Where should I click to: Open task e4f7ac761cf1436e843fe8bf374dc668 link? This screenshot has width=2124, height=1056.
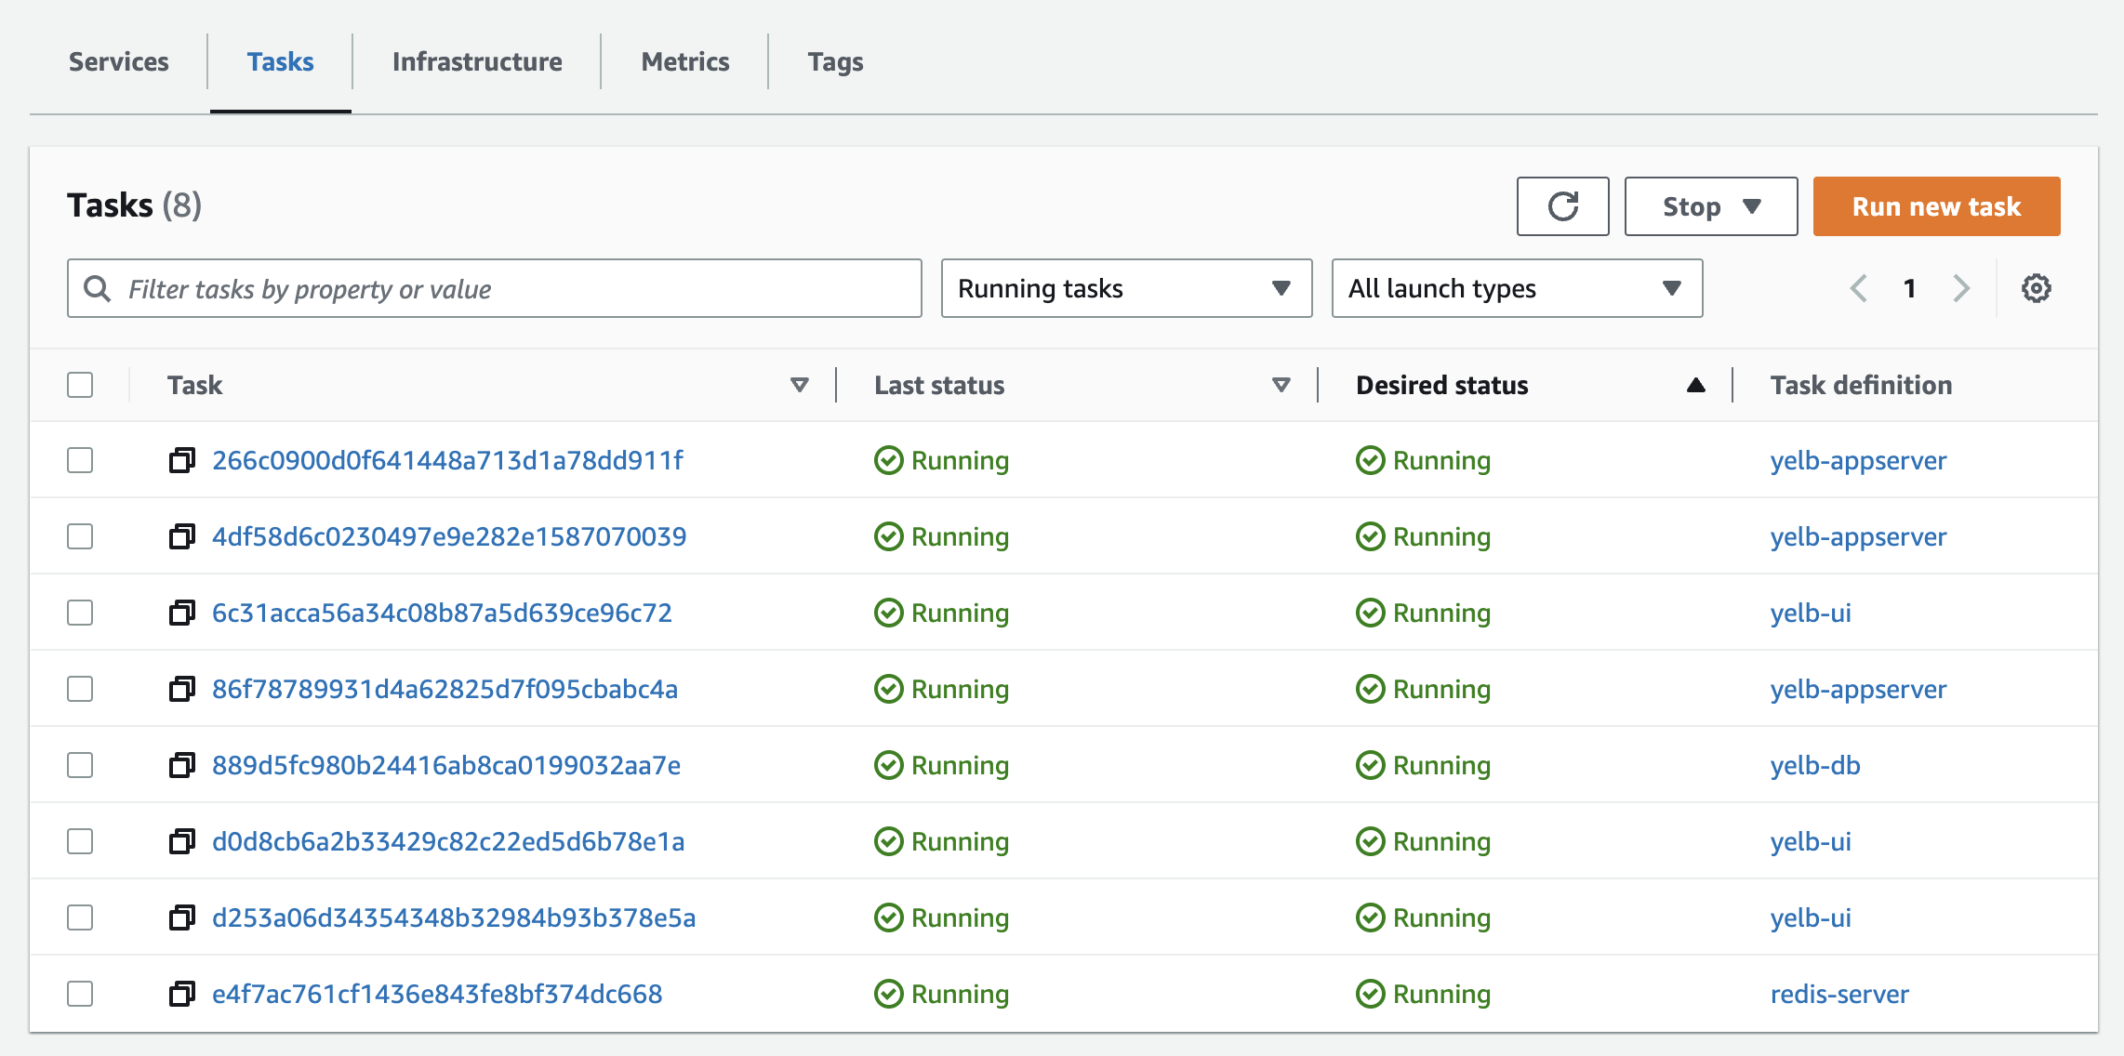pyautogui.click(x=437, y=994)
